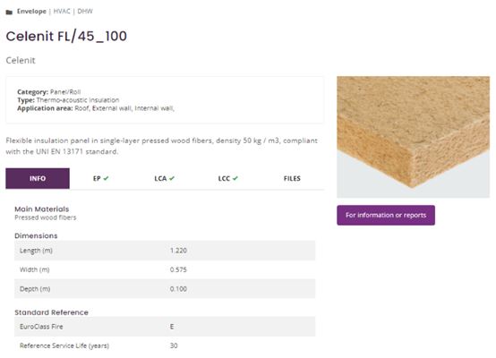Viewport: 496px width, 358px height.
Task: Select the INFO tab
Action: [38, 178]
